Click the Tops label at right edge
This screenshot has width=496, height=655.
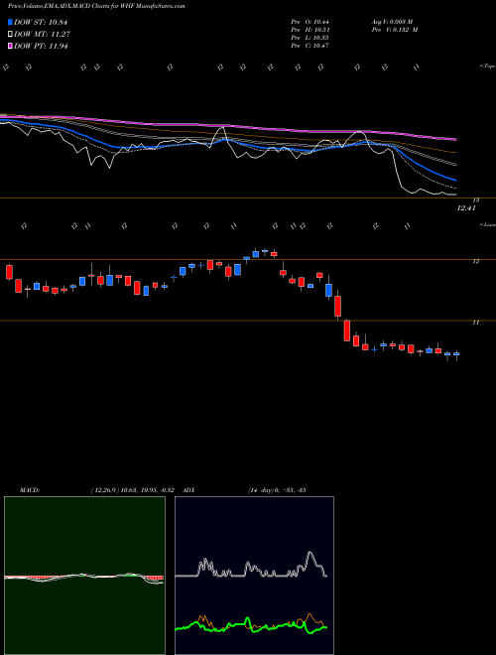[487, 66]
